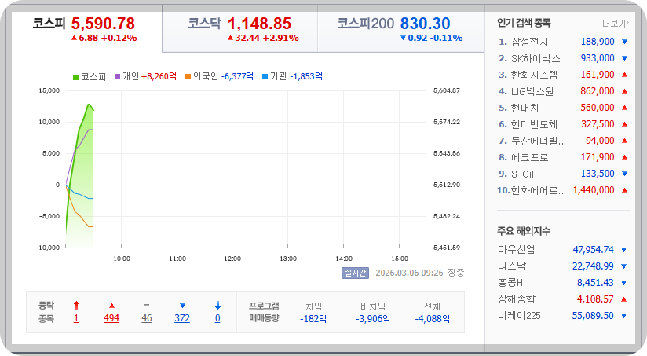Click the down arrow beside 니케이225 index
The image size is (647, 356).
pyautogui.click(x=624, y=316)
